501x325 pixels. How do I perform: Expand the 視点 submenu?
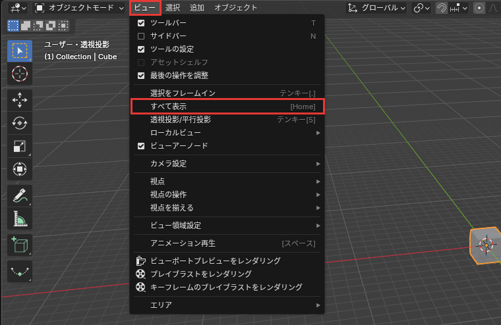point(227,182)
